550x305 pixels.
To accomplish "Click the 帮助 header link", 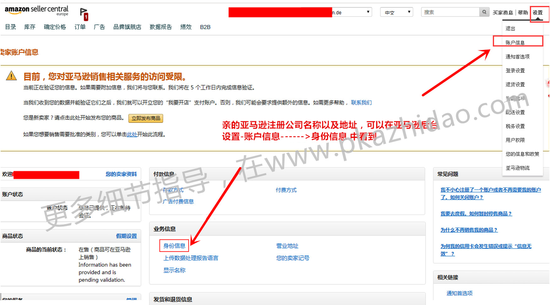I will 523,13.
